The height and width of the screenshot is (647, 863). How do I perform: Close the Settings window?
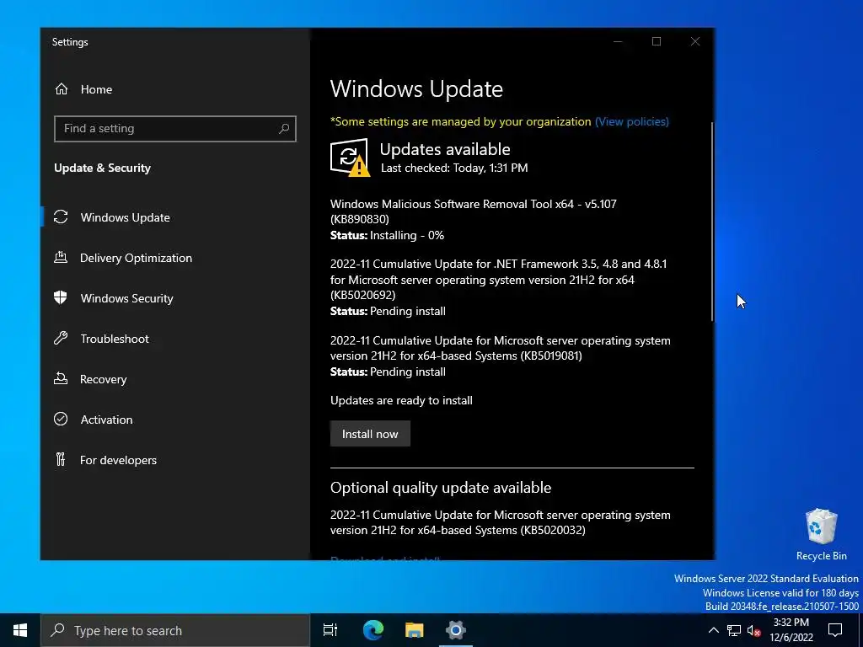(x=695, y=42)
